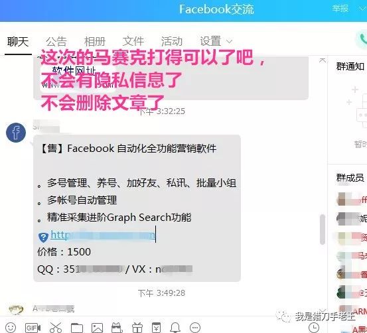The image size is (367, 333).
Task: Open the gift box icon
Action: [x=137, y=328]
